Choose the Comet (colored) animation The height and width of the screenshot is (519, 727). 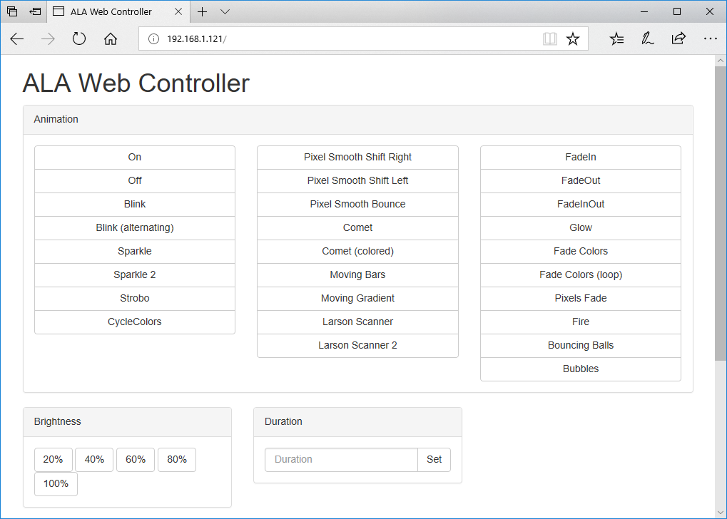[357, 251]
